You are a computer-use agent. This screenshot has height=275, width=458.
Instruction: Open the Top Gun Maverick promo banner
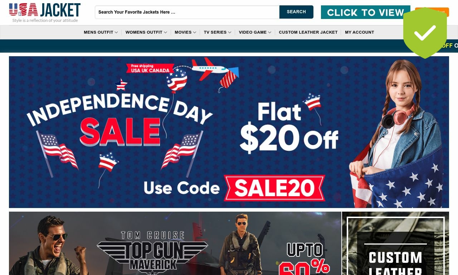(175, 243)
